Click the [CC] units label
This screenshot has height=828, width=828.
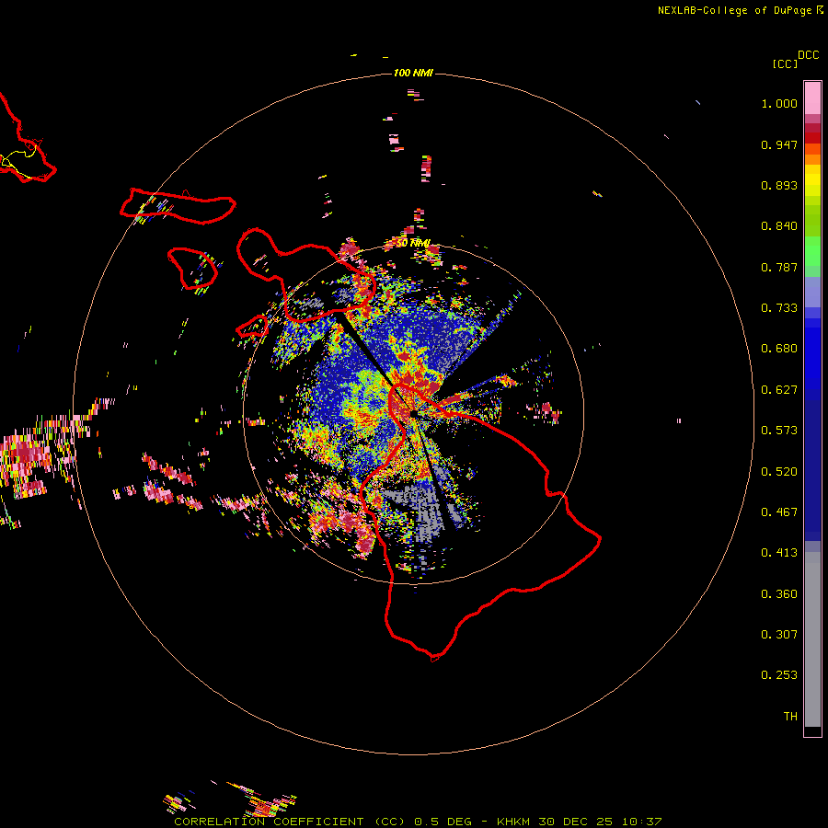tap(785, 63)
